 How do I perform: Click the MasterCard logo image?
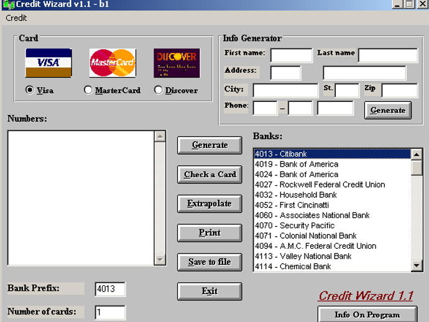113,63
